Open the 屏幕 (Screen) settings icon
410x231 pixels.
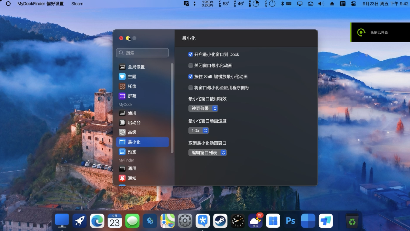(x=122, y=96)
